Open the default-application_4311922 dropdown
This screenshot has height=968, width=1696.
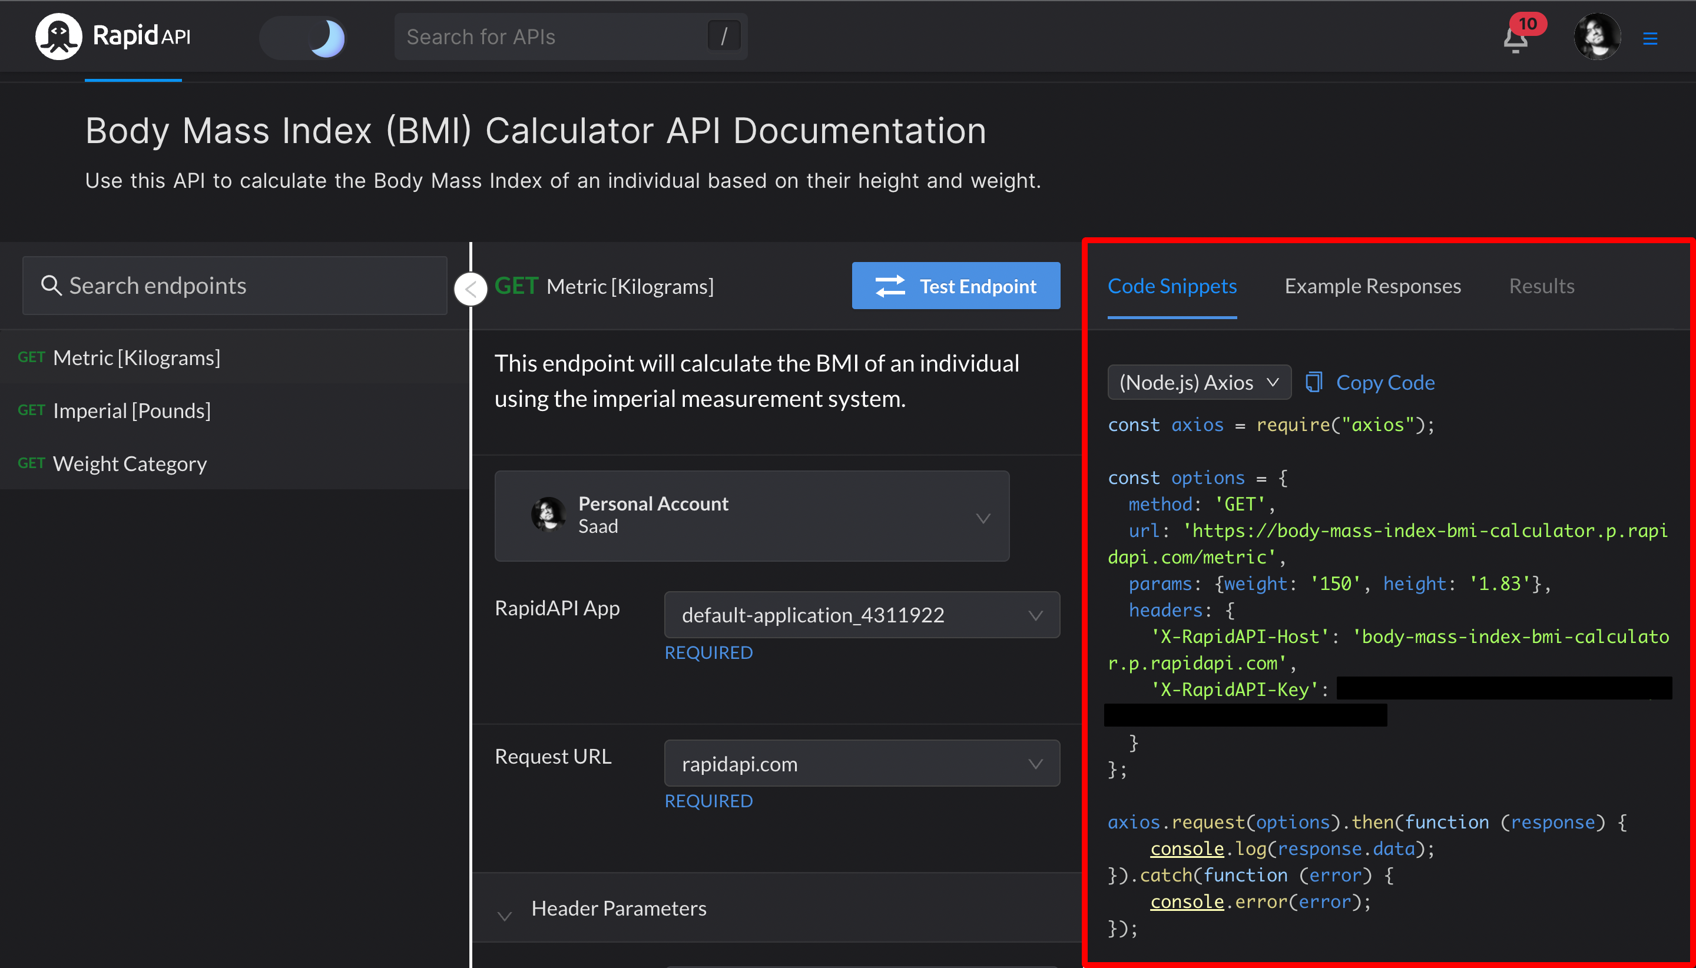861,615
